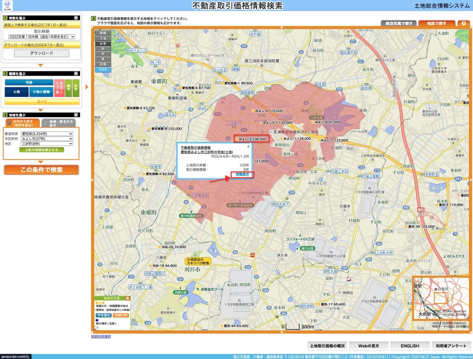Select the 中古マンション等 property type
Image resolution: width=473 pixels, height=359 pixels.
click(59, 88)
